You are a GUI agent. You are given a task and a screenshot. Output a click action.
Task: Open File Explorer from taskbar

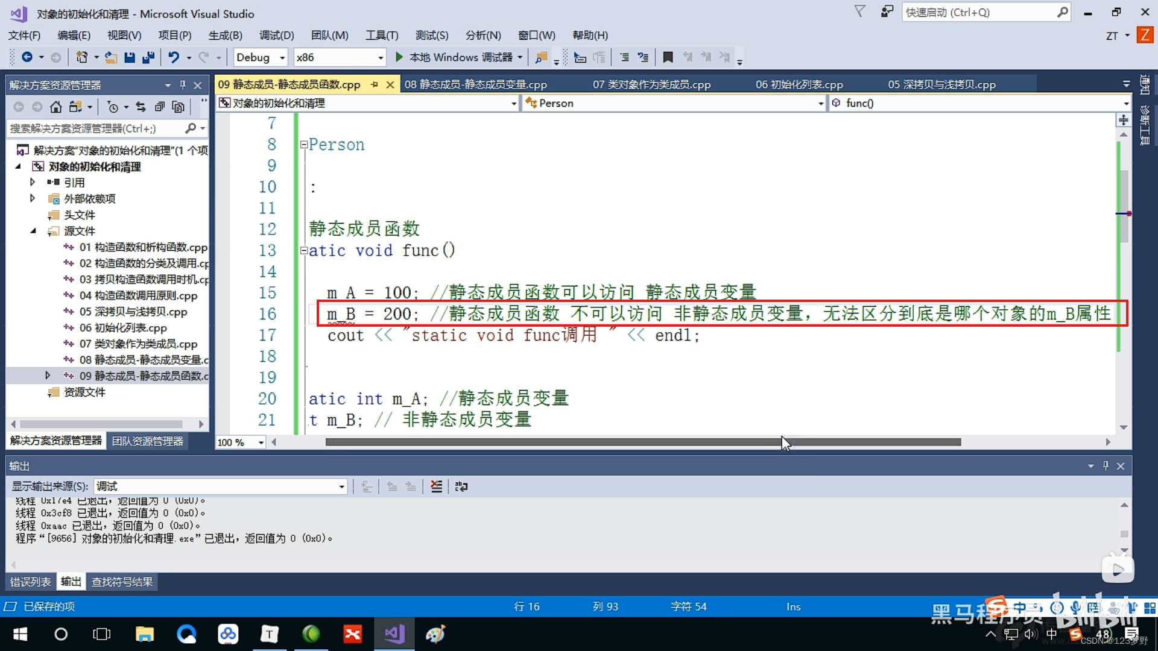(x=145, y=634)
